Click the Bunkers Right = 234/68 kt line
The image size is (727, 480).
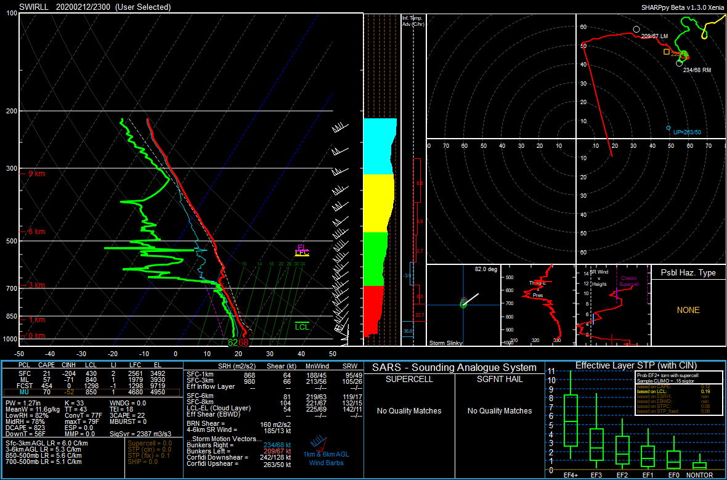click(239, 445)
